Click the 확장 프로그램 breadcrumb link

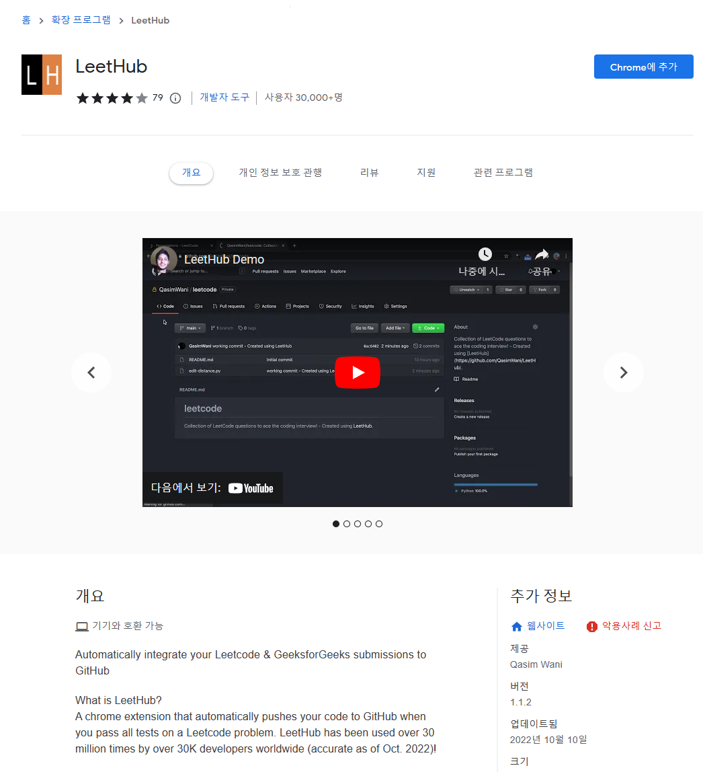pos(81,20)
